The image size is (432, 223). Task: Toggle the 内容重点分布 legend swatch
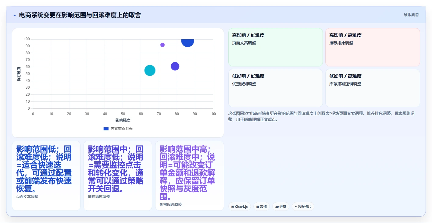pyautogui.click(x=106, y=129)
